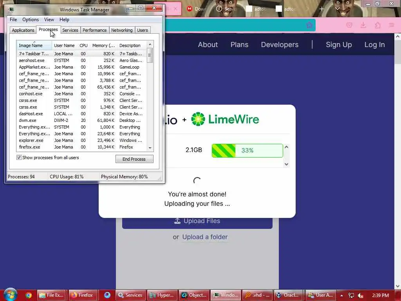Open the About page link
This screenshot has width=401, height=301.
[x=208, y=45]
